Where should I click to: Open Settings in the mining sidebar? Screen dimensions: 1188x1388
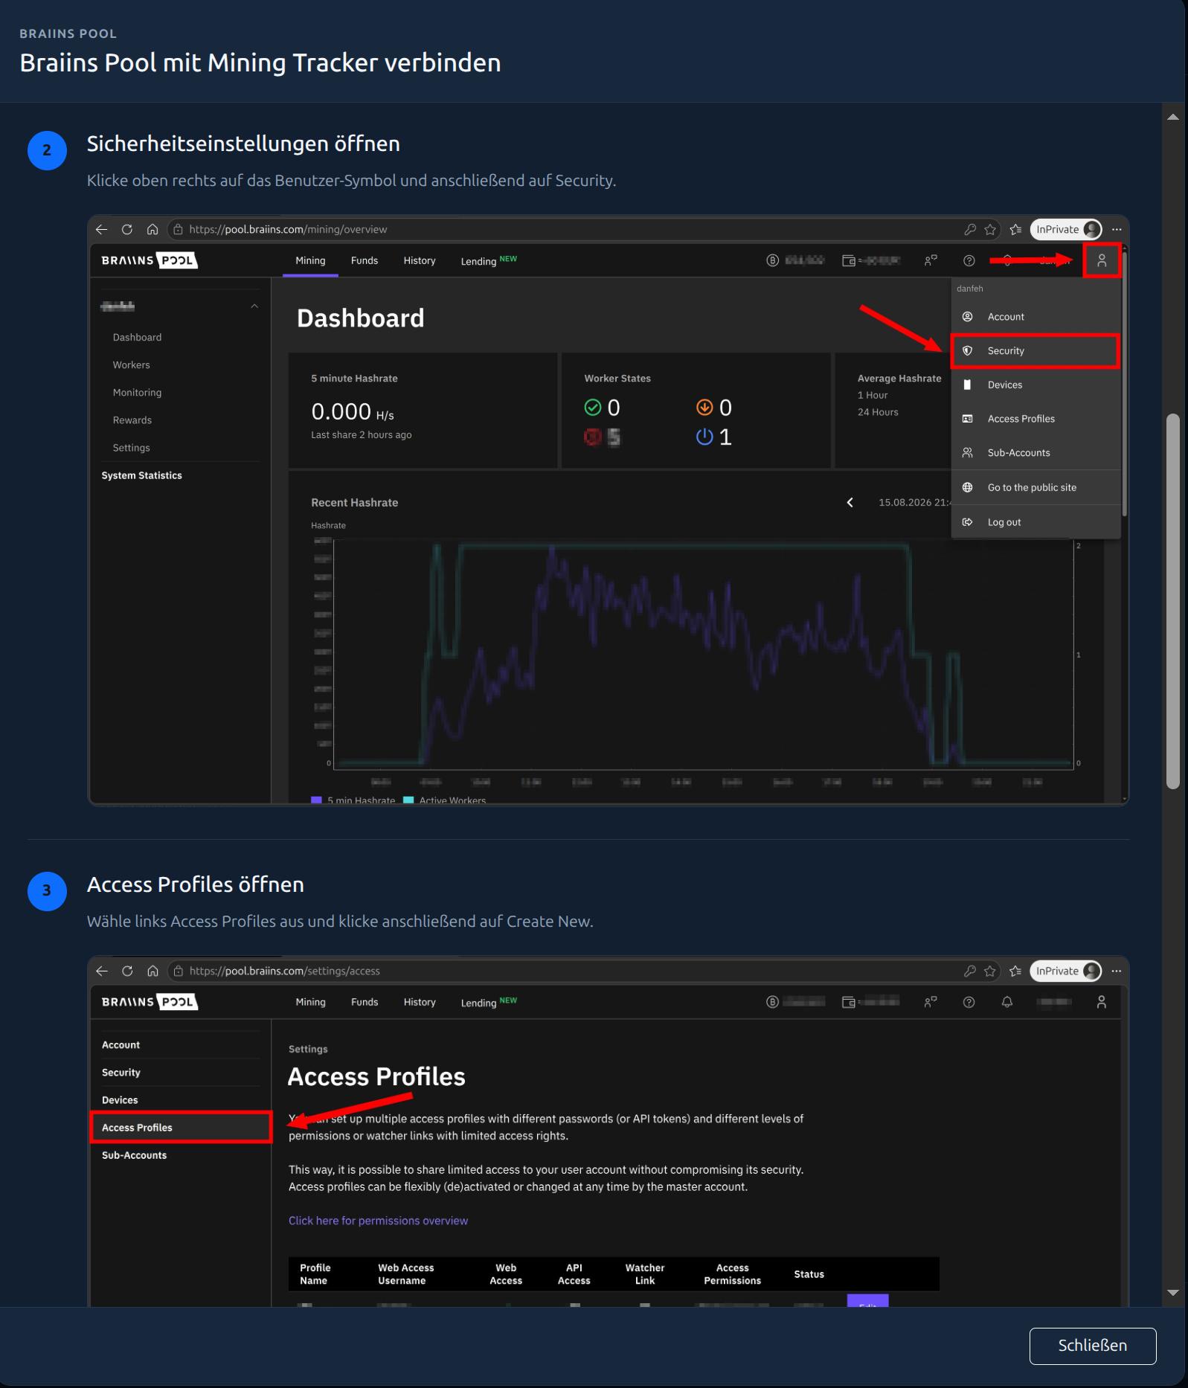[x=131, y=448]
